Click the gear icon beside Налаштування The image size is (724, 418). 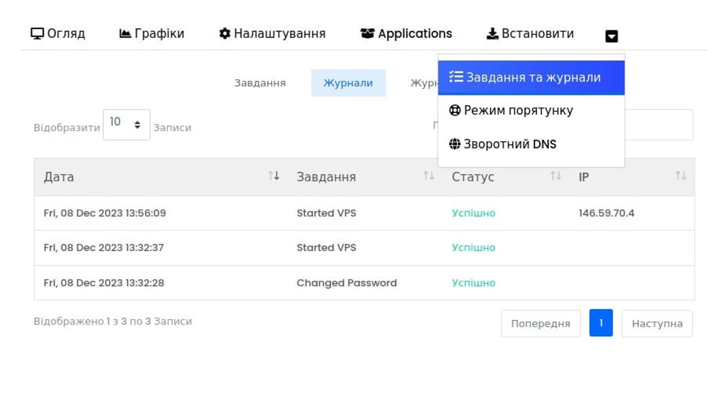click(225, 34)
